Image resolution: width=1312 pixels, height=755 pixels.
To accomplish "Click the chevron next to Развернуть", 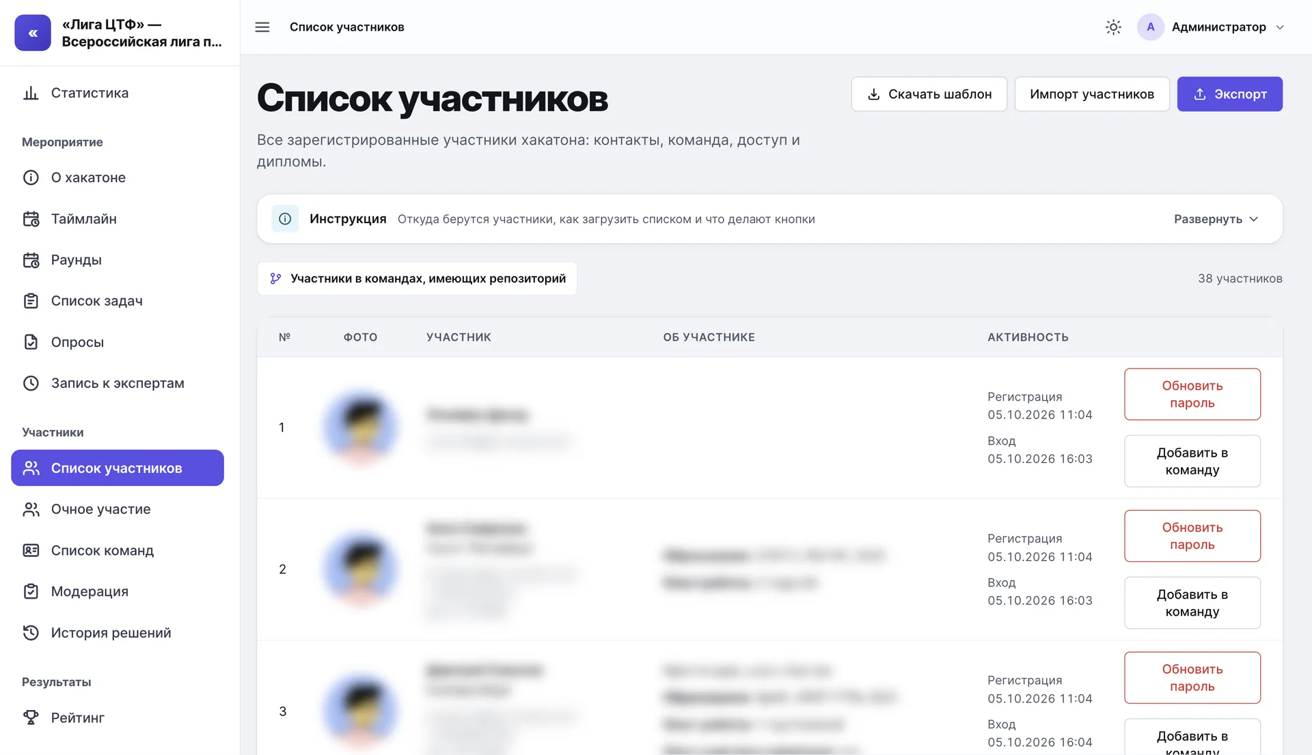I will pos(1254,219).
